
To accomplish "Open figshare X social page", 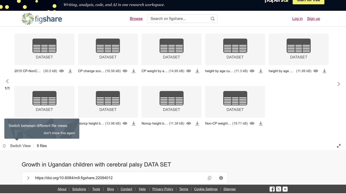I will click(x=279, y=189).
